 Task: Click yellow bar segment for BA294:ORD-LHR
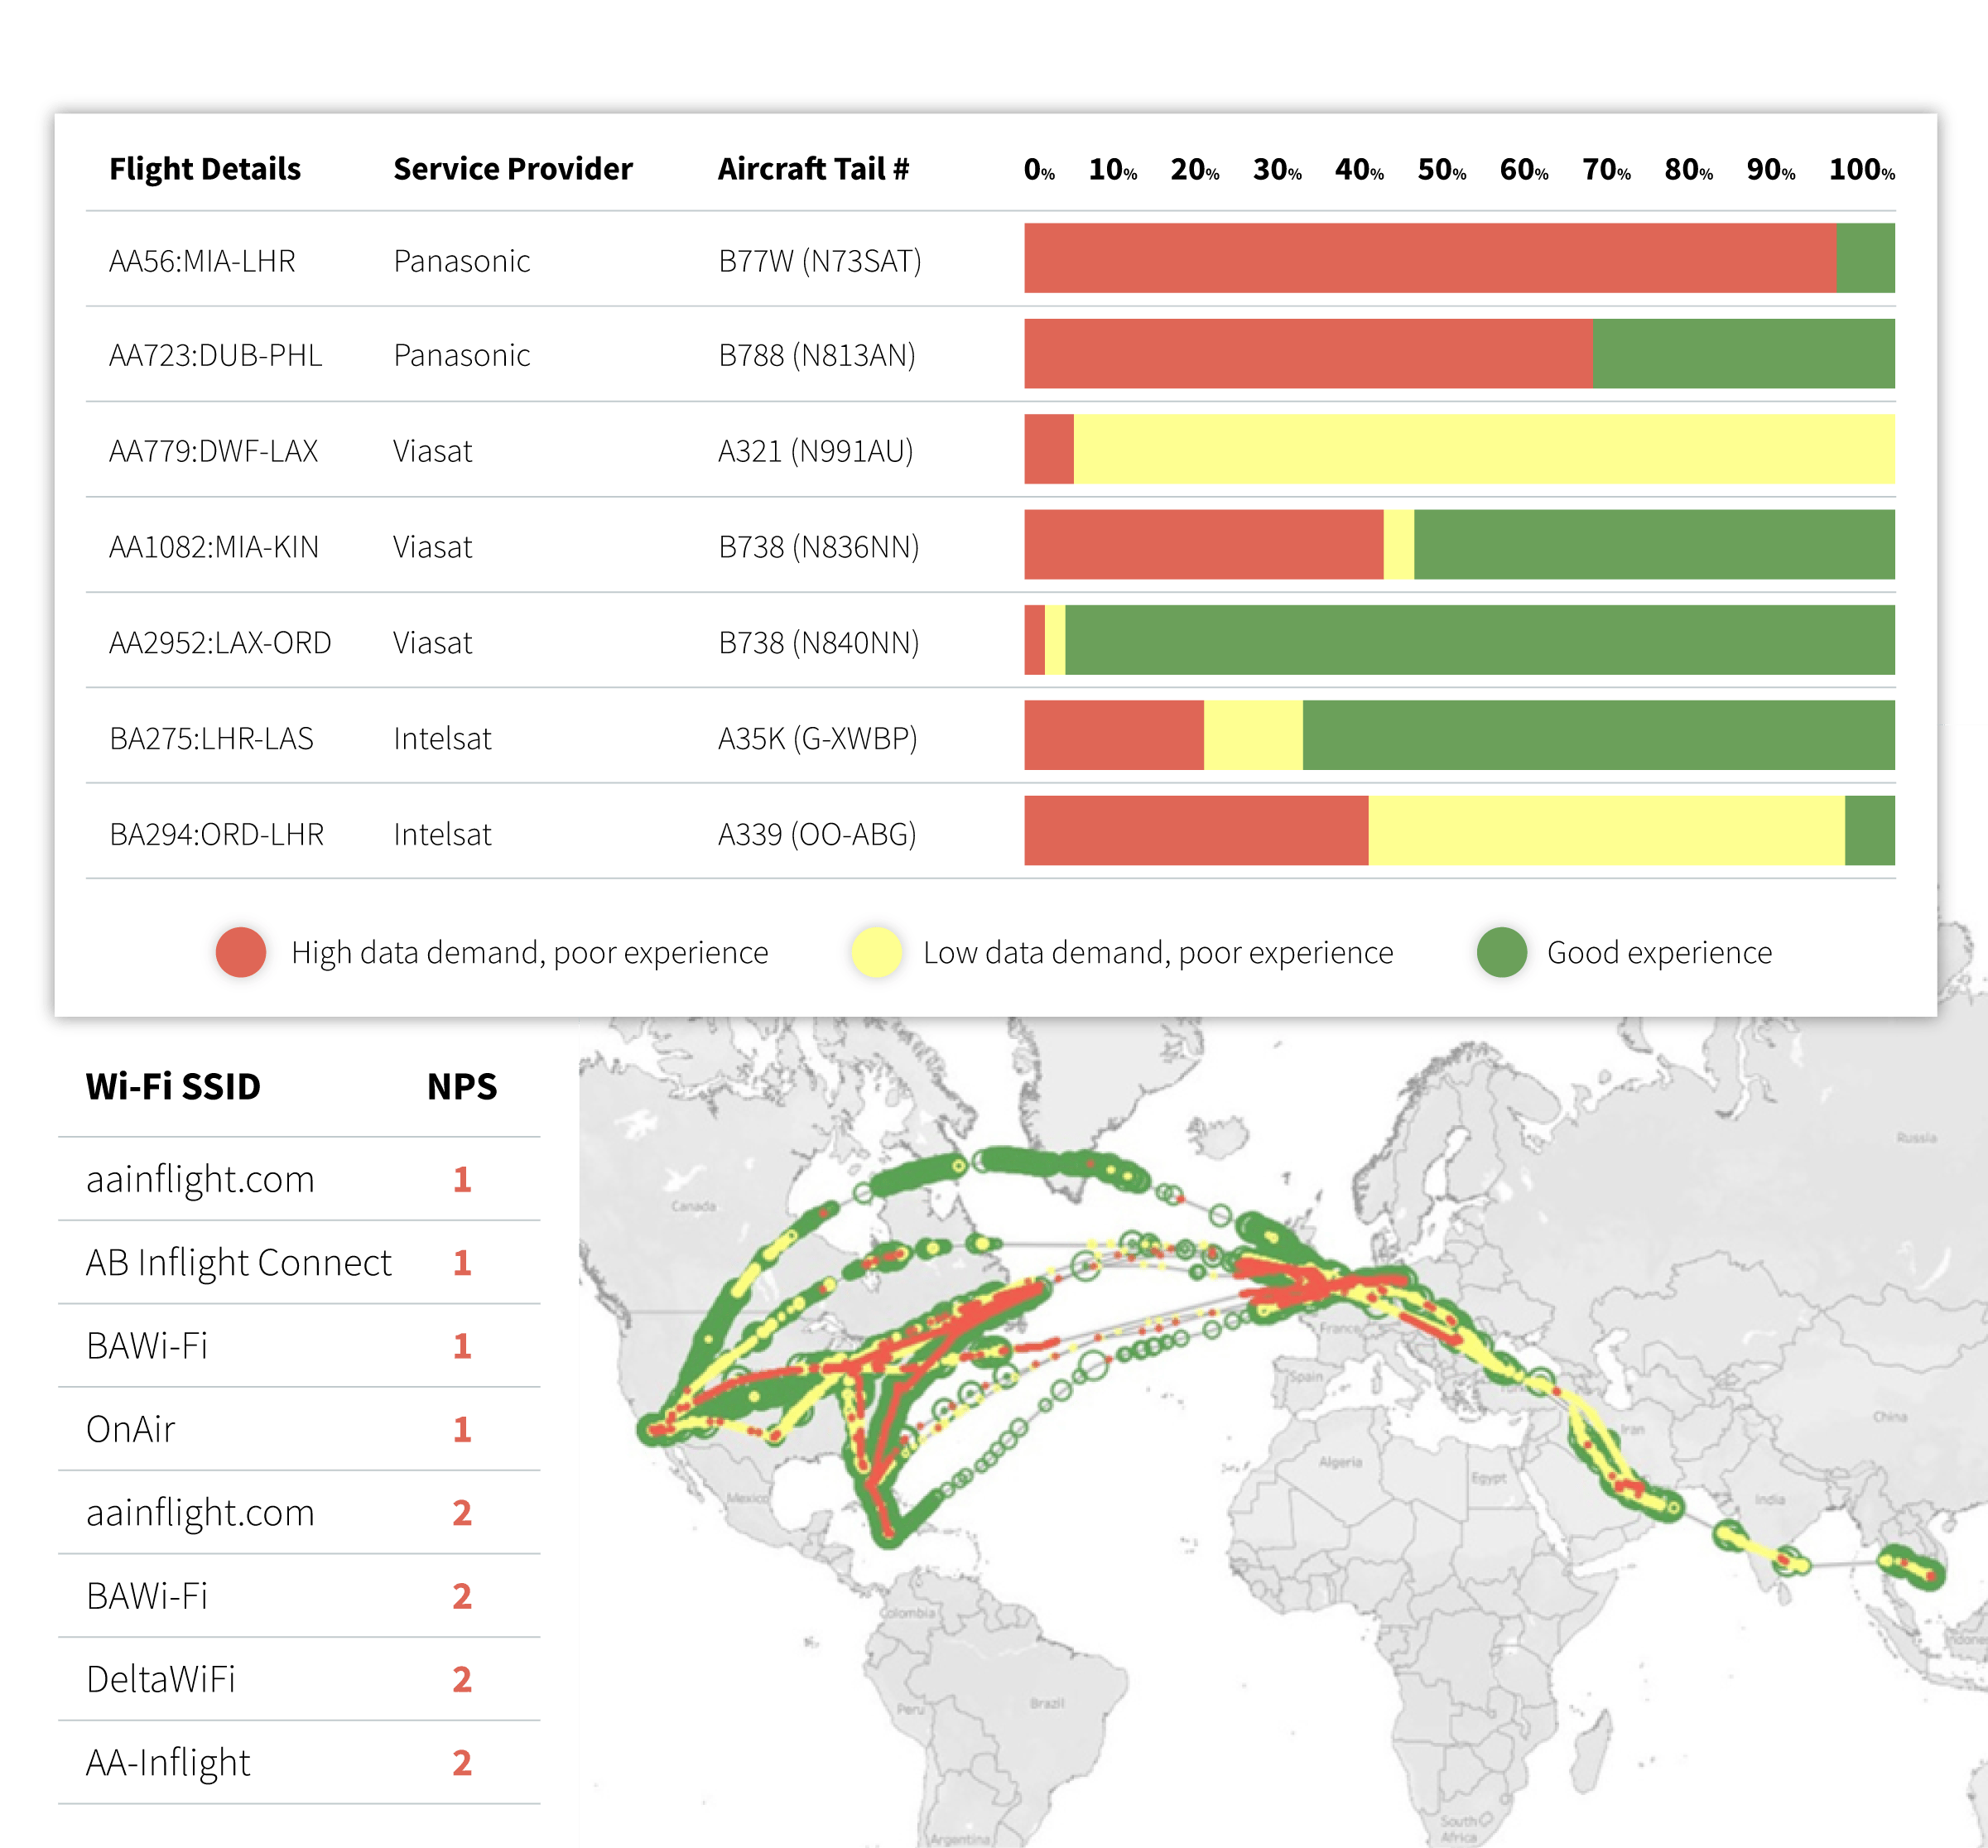(1605, 831)
